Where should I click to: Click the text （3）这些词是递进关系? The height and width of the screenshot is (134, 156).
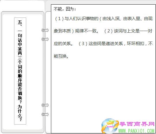[101, 44]
